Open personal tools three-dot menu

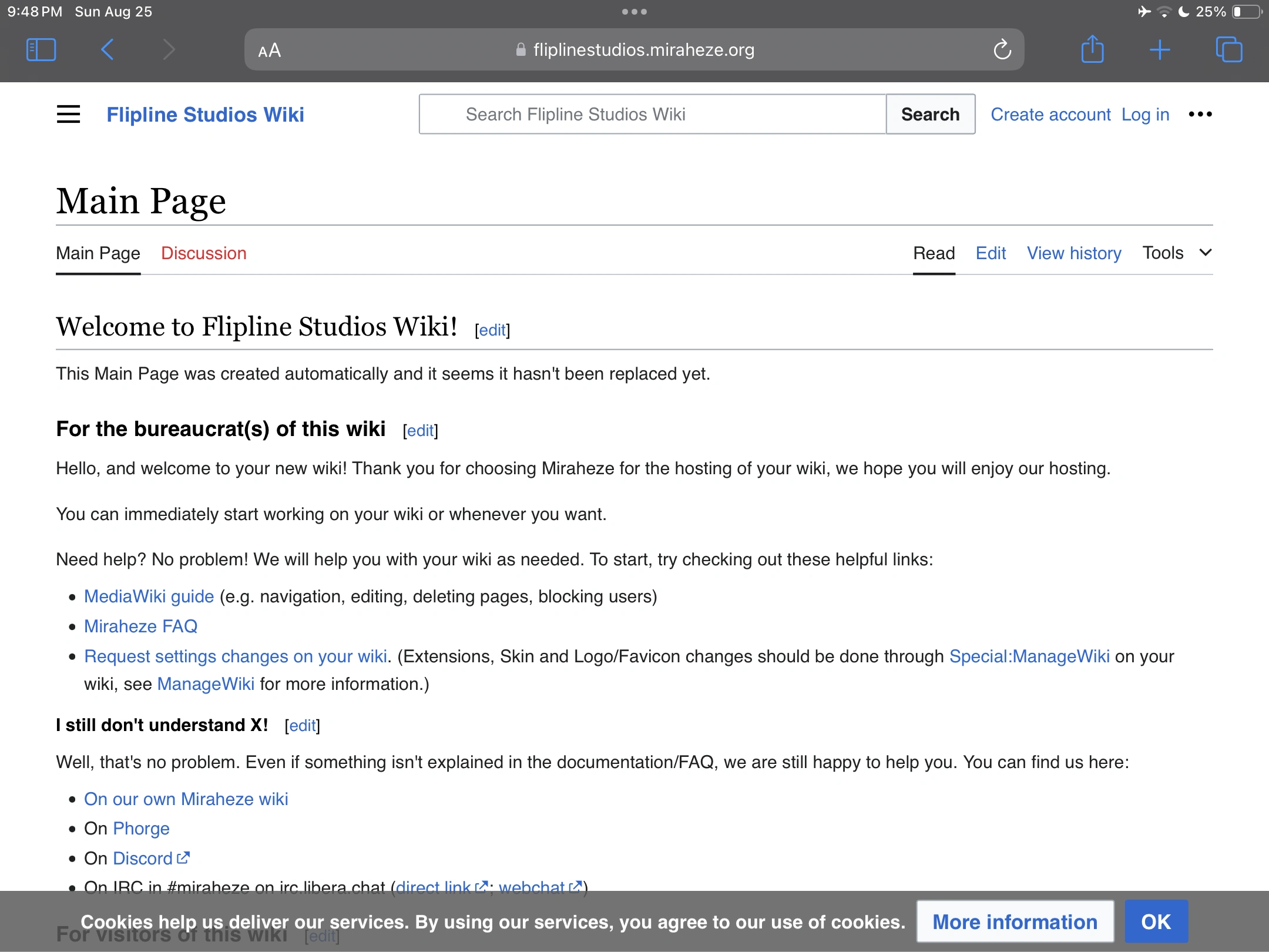click(1200, 114)
